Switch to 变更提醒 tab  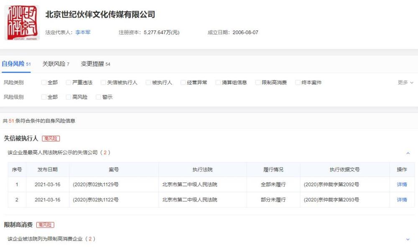click(x=95, y=64)
